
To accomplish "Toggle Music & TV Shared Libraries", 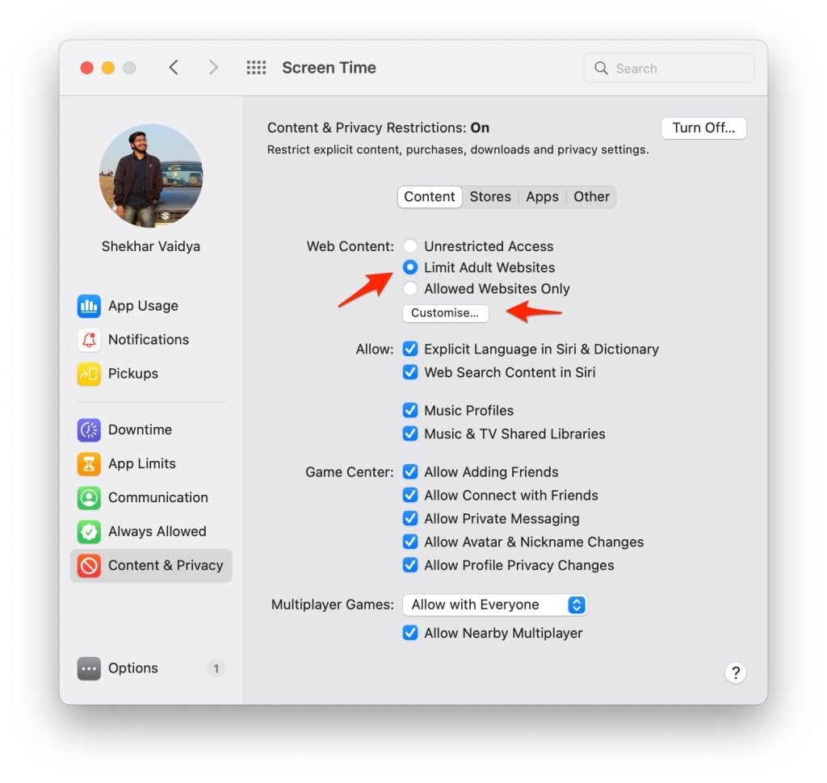I will pos(409,433).
